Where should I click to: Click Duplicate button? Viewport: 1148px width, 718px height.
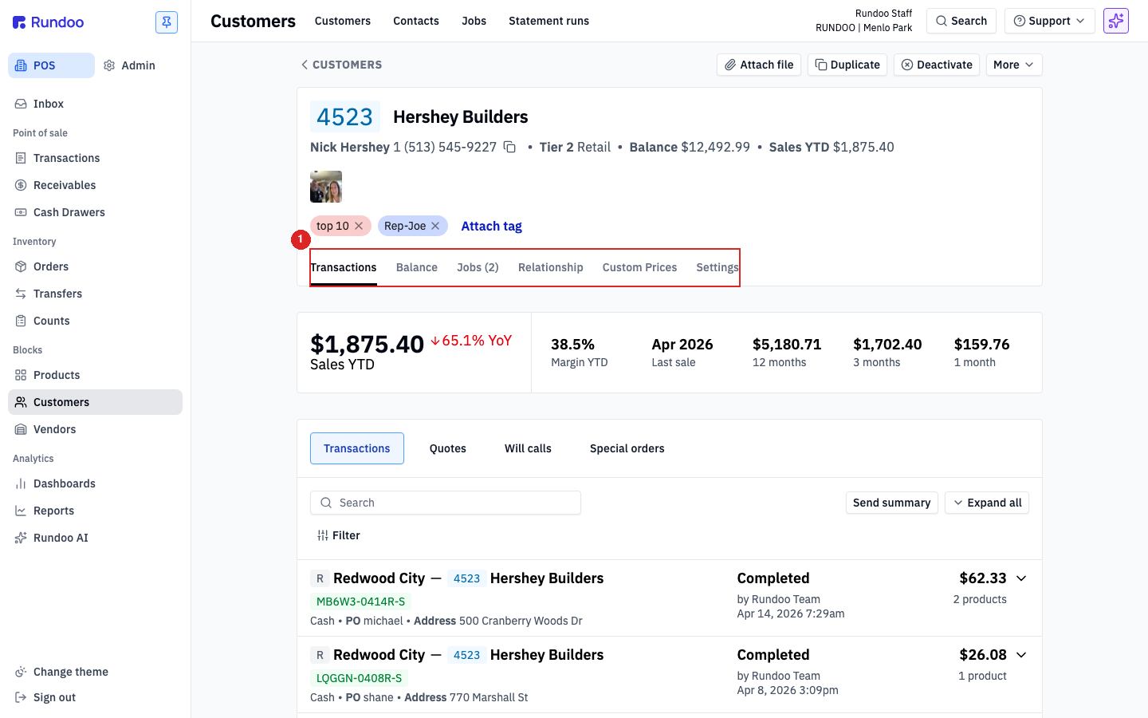pos(847,65)
